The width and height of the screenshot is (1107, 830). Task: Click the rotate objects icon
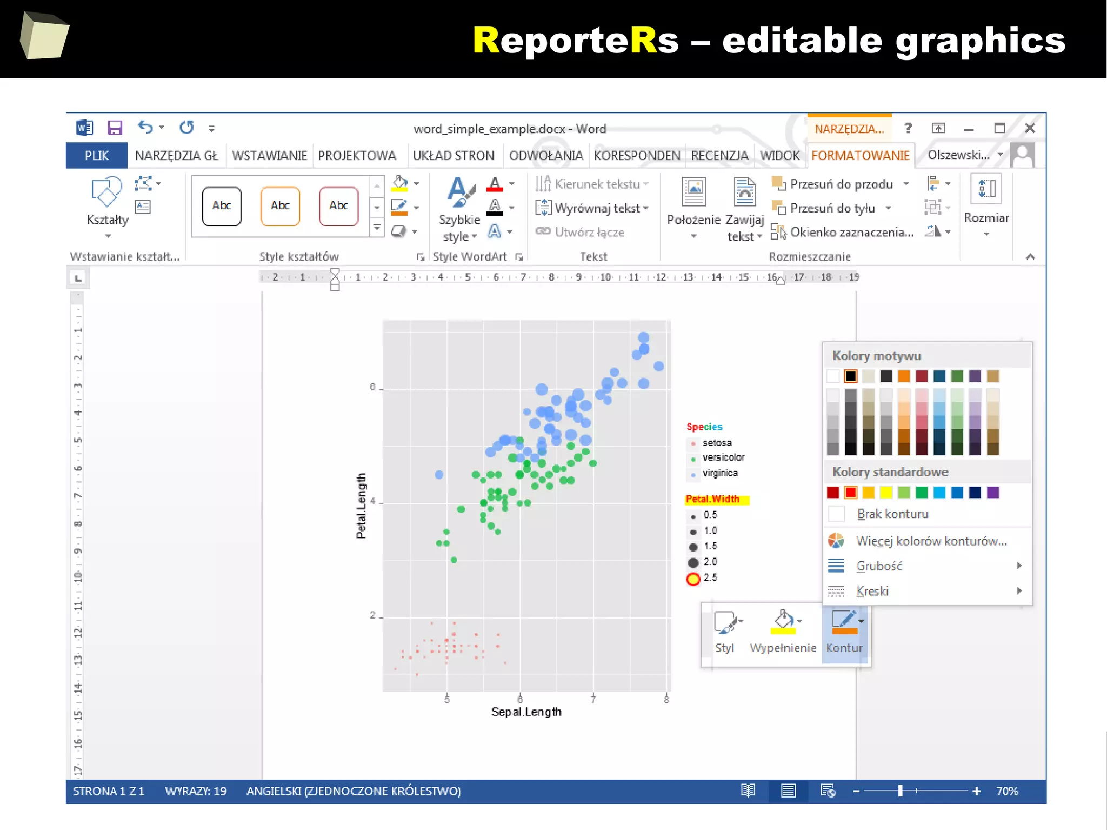pos(933,231)
